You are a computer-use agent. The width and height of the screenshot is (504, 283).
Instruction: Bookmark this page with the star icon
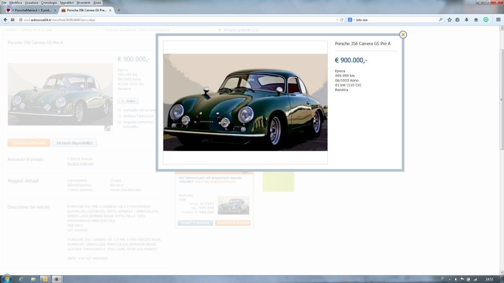click(449, 20)
